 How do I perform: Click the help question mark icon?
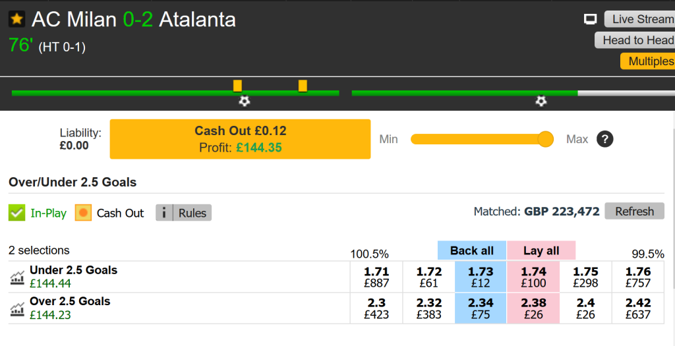(605, 139)
